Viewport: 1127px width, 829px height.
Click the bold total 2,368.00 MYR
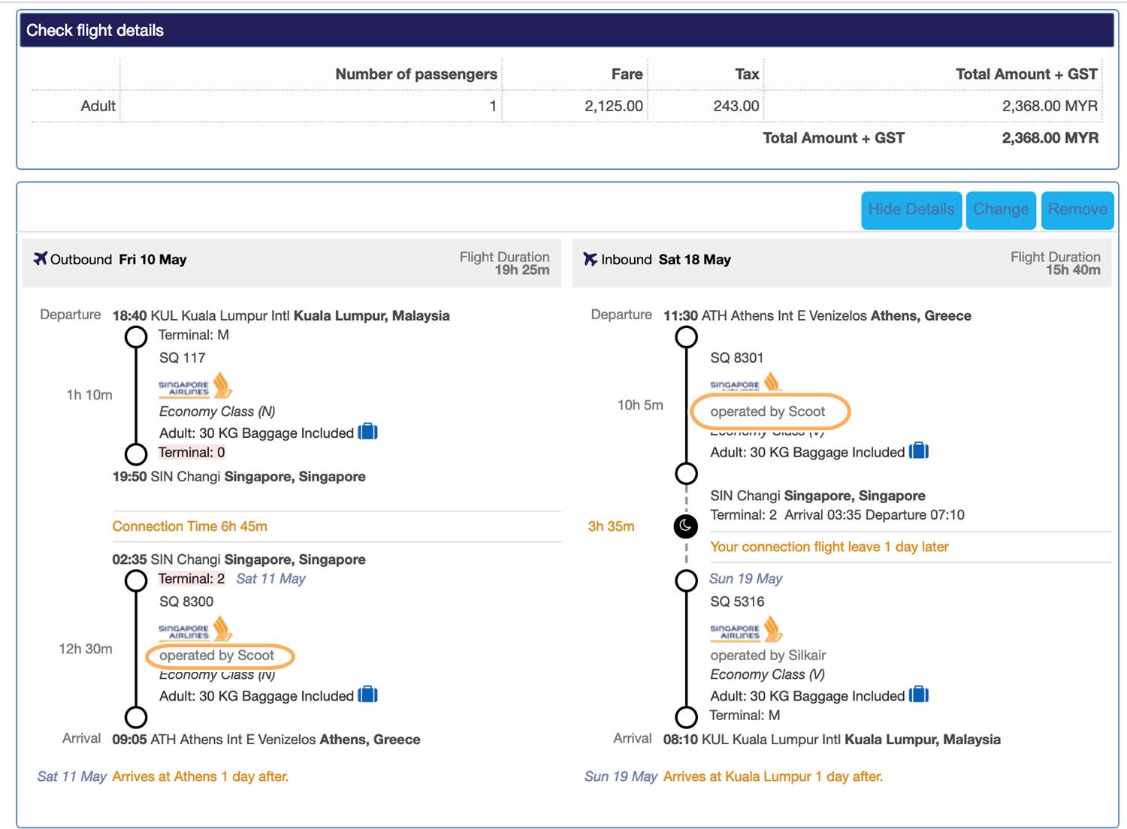(x=1050, y=138)
